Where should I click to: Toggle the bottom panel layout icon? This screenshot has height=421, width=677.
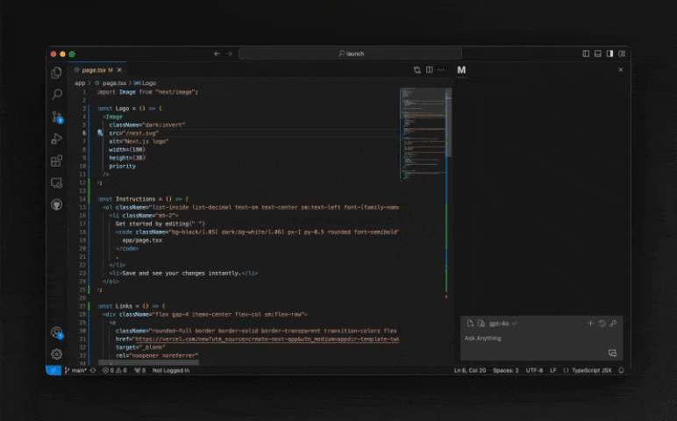(x=598, y=54)
